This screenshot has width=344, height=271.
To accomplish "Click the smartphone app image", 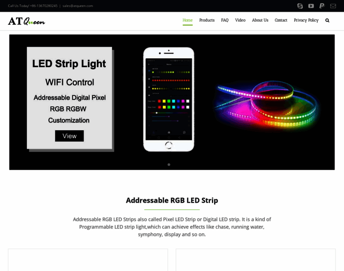I will (169, 99).
